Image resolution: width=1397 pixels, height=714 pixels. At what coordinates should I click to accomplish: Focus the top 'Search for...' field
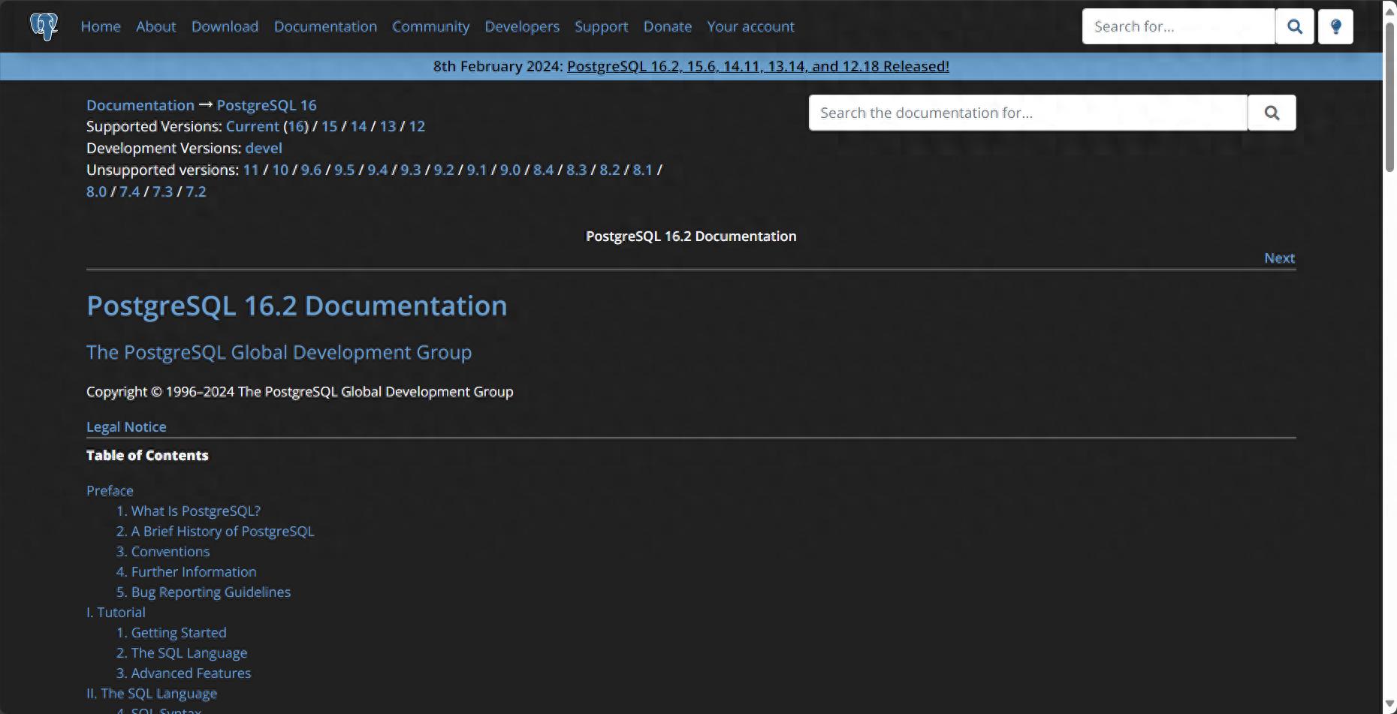pos(1178,26)
